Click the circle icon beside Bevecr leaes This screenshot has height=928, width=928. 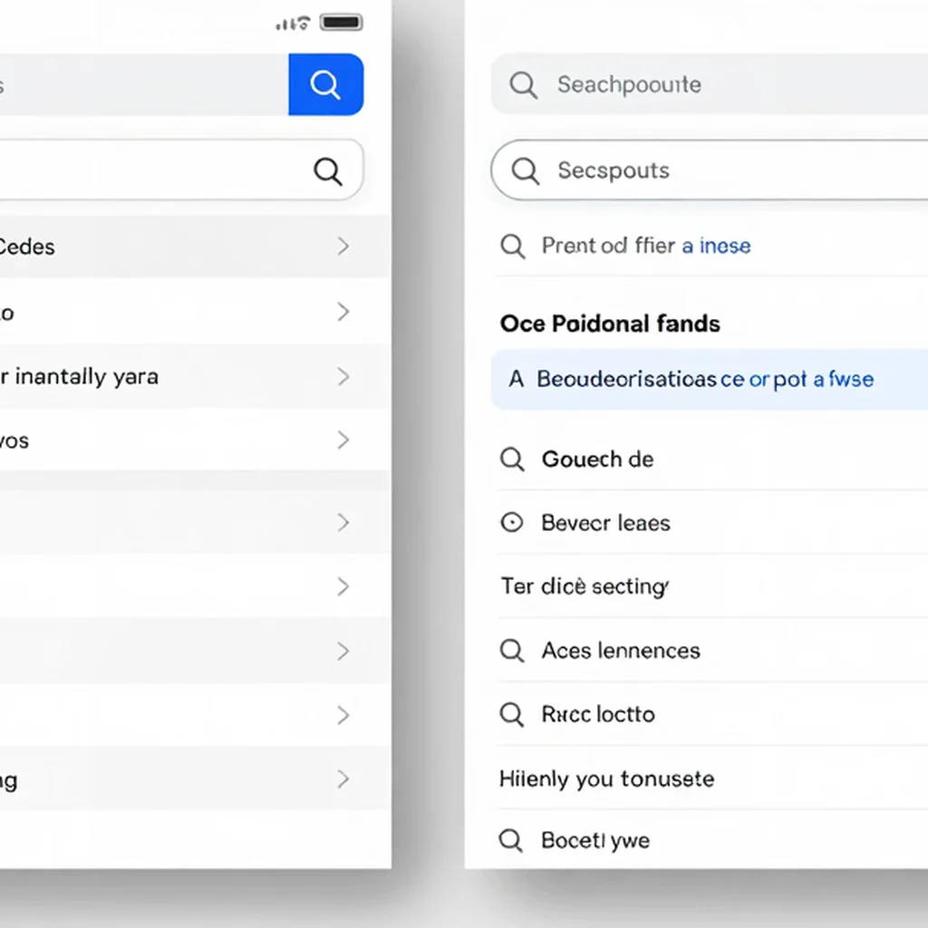point(512,523)
